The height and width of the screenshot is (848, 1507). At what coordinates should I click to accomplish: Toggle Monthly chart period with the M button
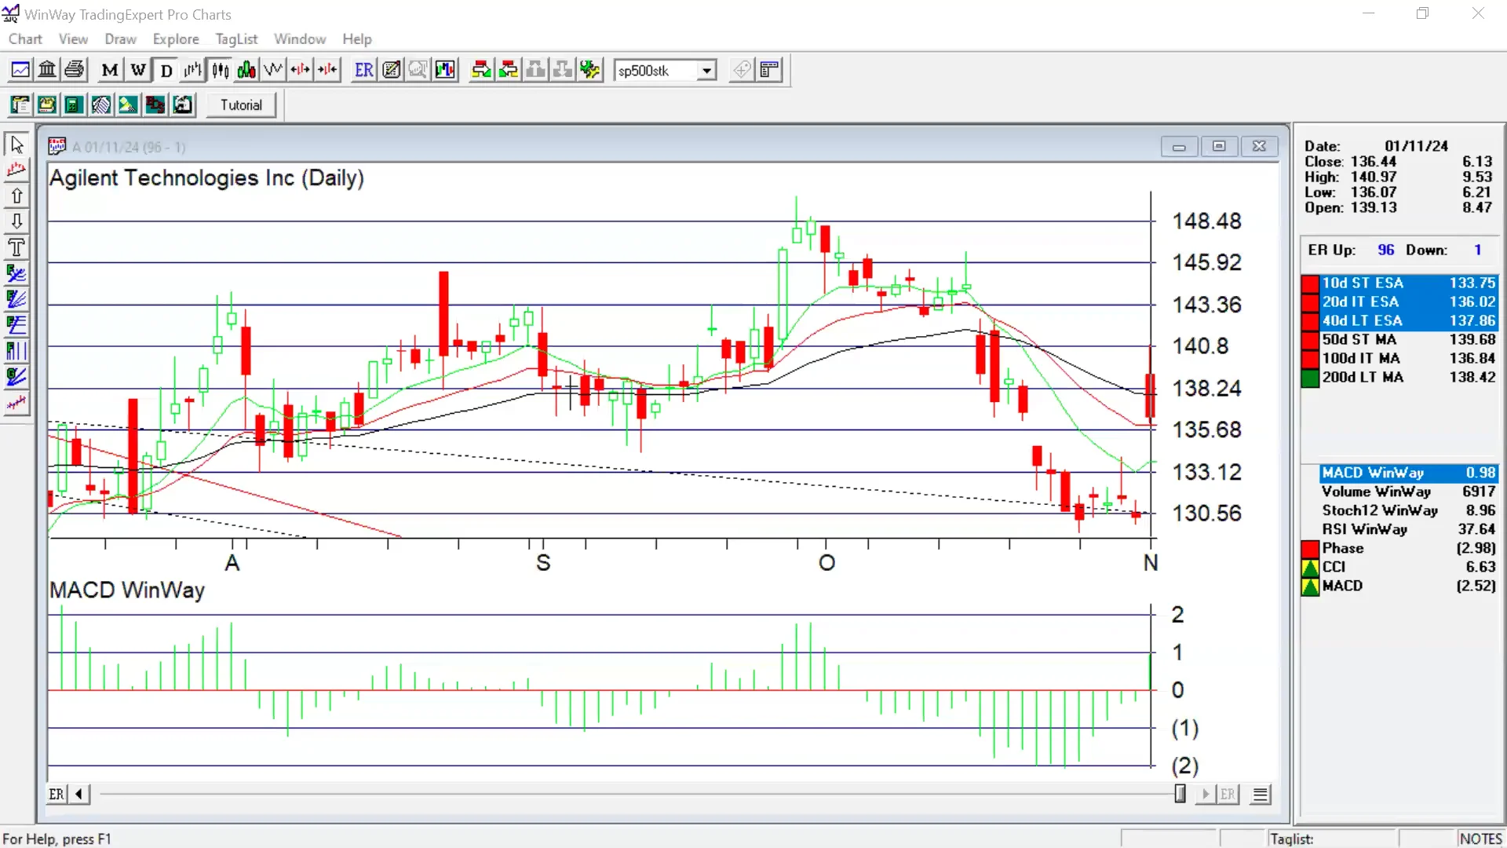pyautogui.click(x=109, y=69)
